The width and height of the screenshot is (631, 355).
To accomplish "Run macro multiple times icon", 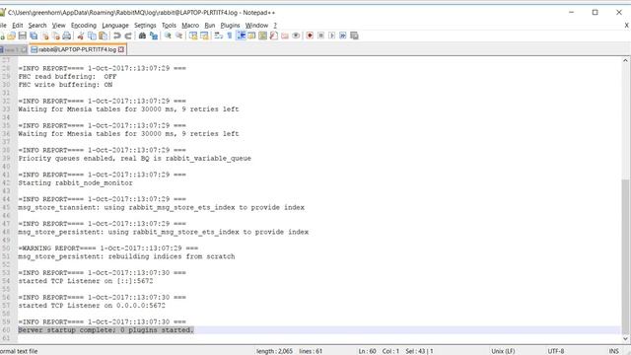I will [343, 35].
